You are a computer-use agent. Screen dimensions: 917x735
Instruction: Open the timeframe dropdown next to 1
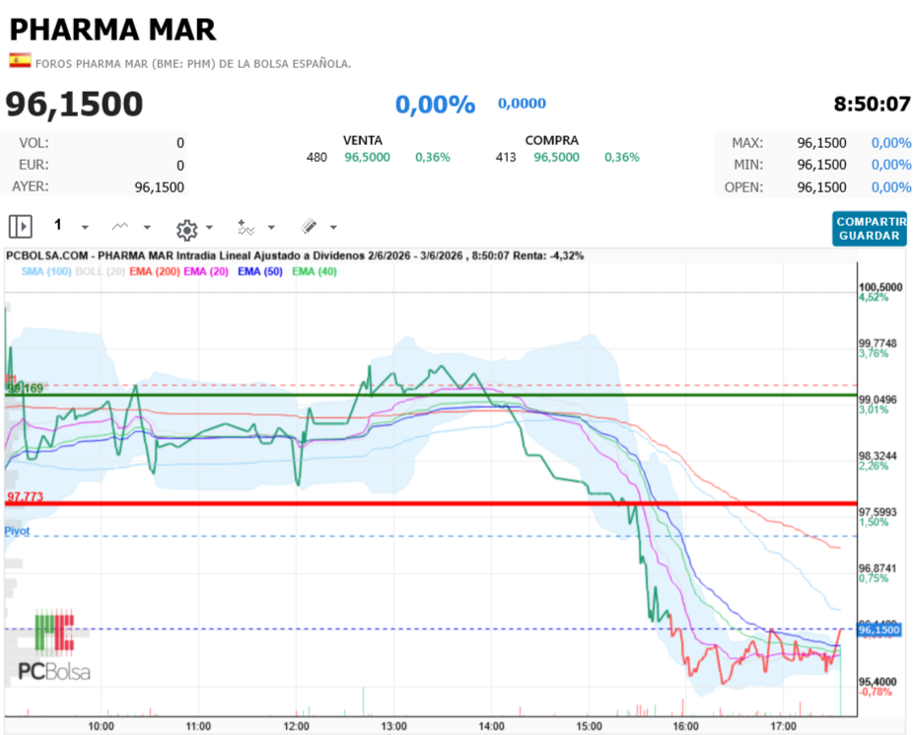tap(85, 227)
